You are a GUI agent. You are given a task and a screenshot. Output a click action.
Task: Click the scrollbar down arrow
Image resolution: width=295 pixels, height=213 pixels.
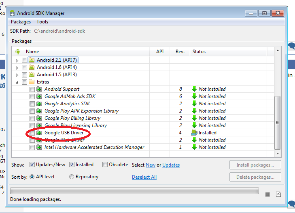click(278, 154)
